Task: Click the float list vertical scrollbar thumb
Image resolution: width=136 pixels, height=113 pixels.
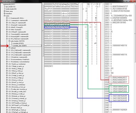Action: click(x=135, y=34)
